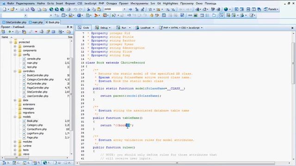Click the hand icon in second toolbar
The height and width of the screenshot is (166, 296).
[x=152, y=15]
